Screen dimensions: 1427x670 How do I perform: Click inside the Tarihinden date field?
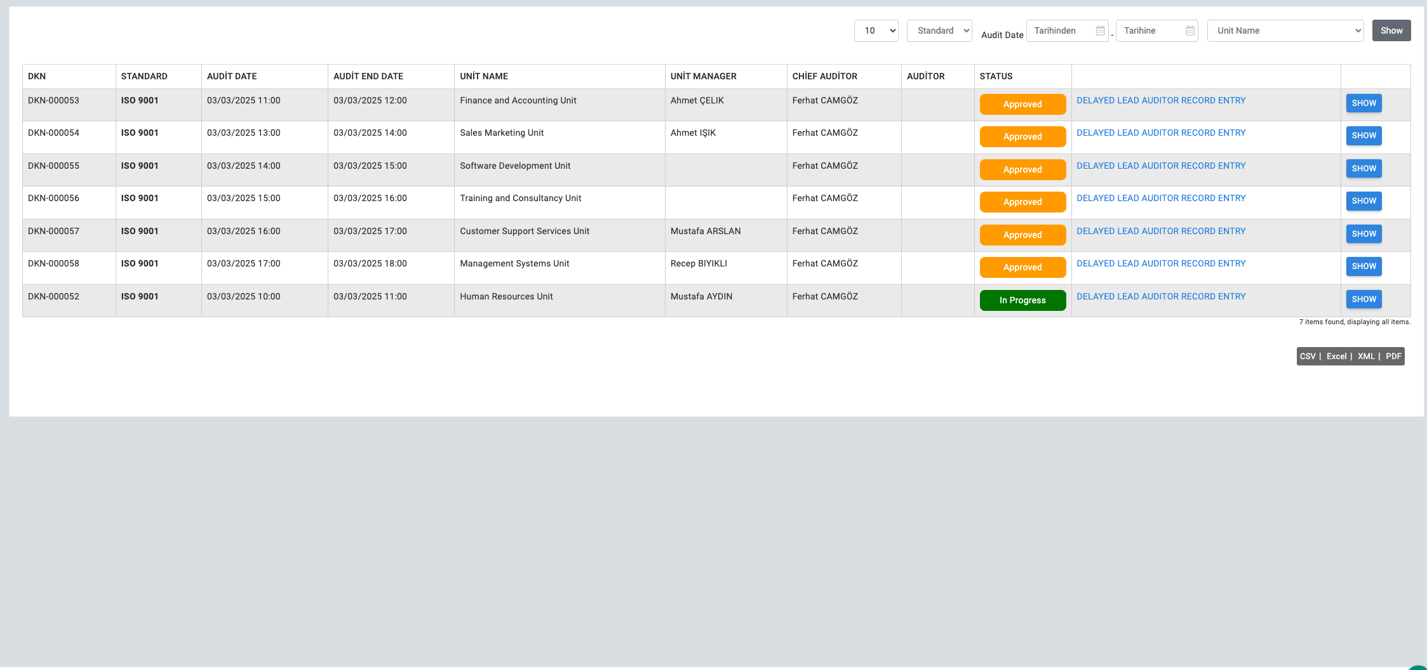[1061, 31]
